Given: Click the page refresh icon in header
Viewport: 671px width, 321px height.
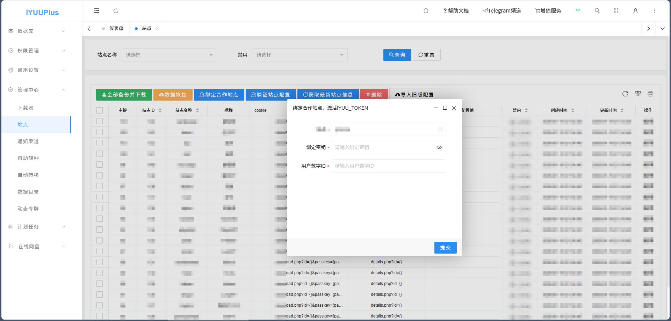Looking at the screenshot, I should 116,11.
